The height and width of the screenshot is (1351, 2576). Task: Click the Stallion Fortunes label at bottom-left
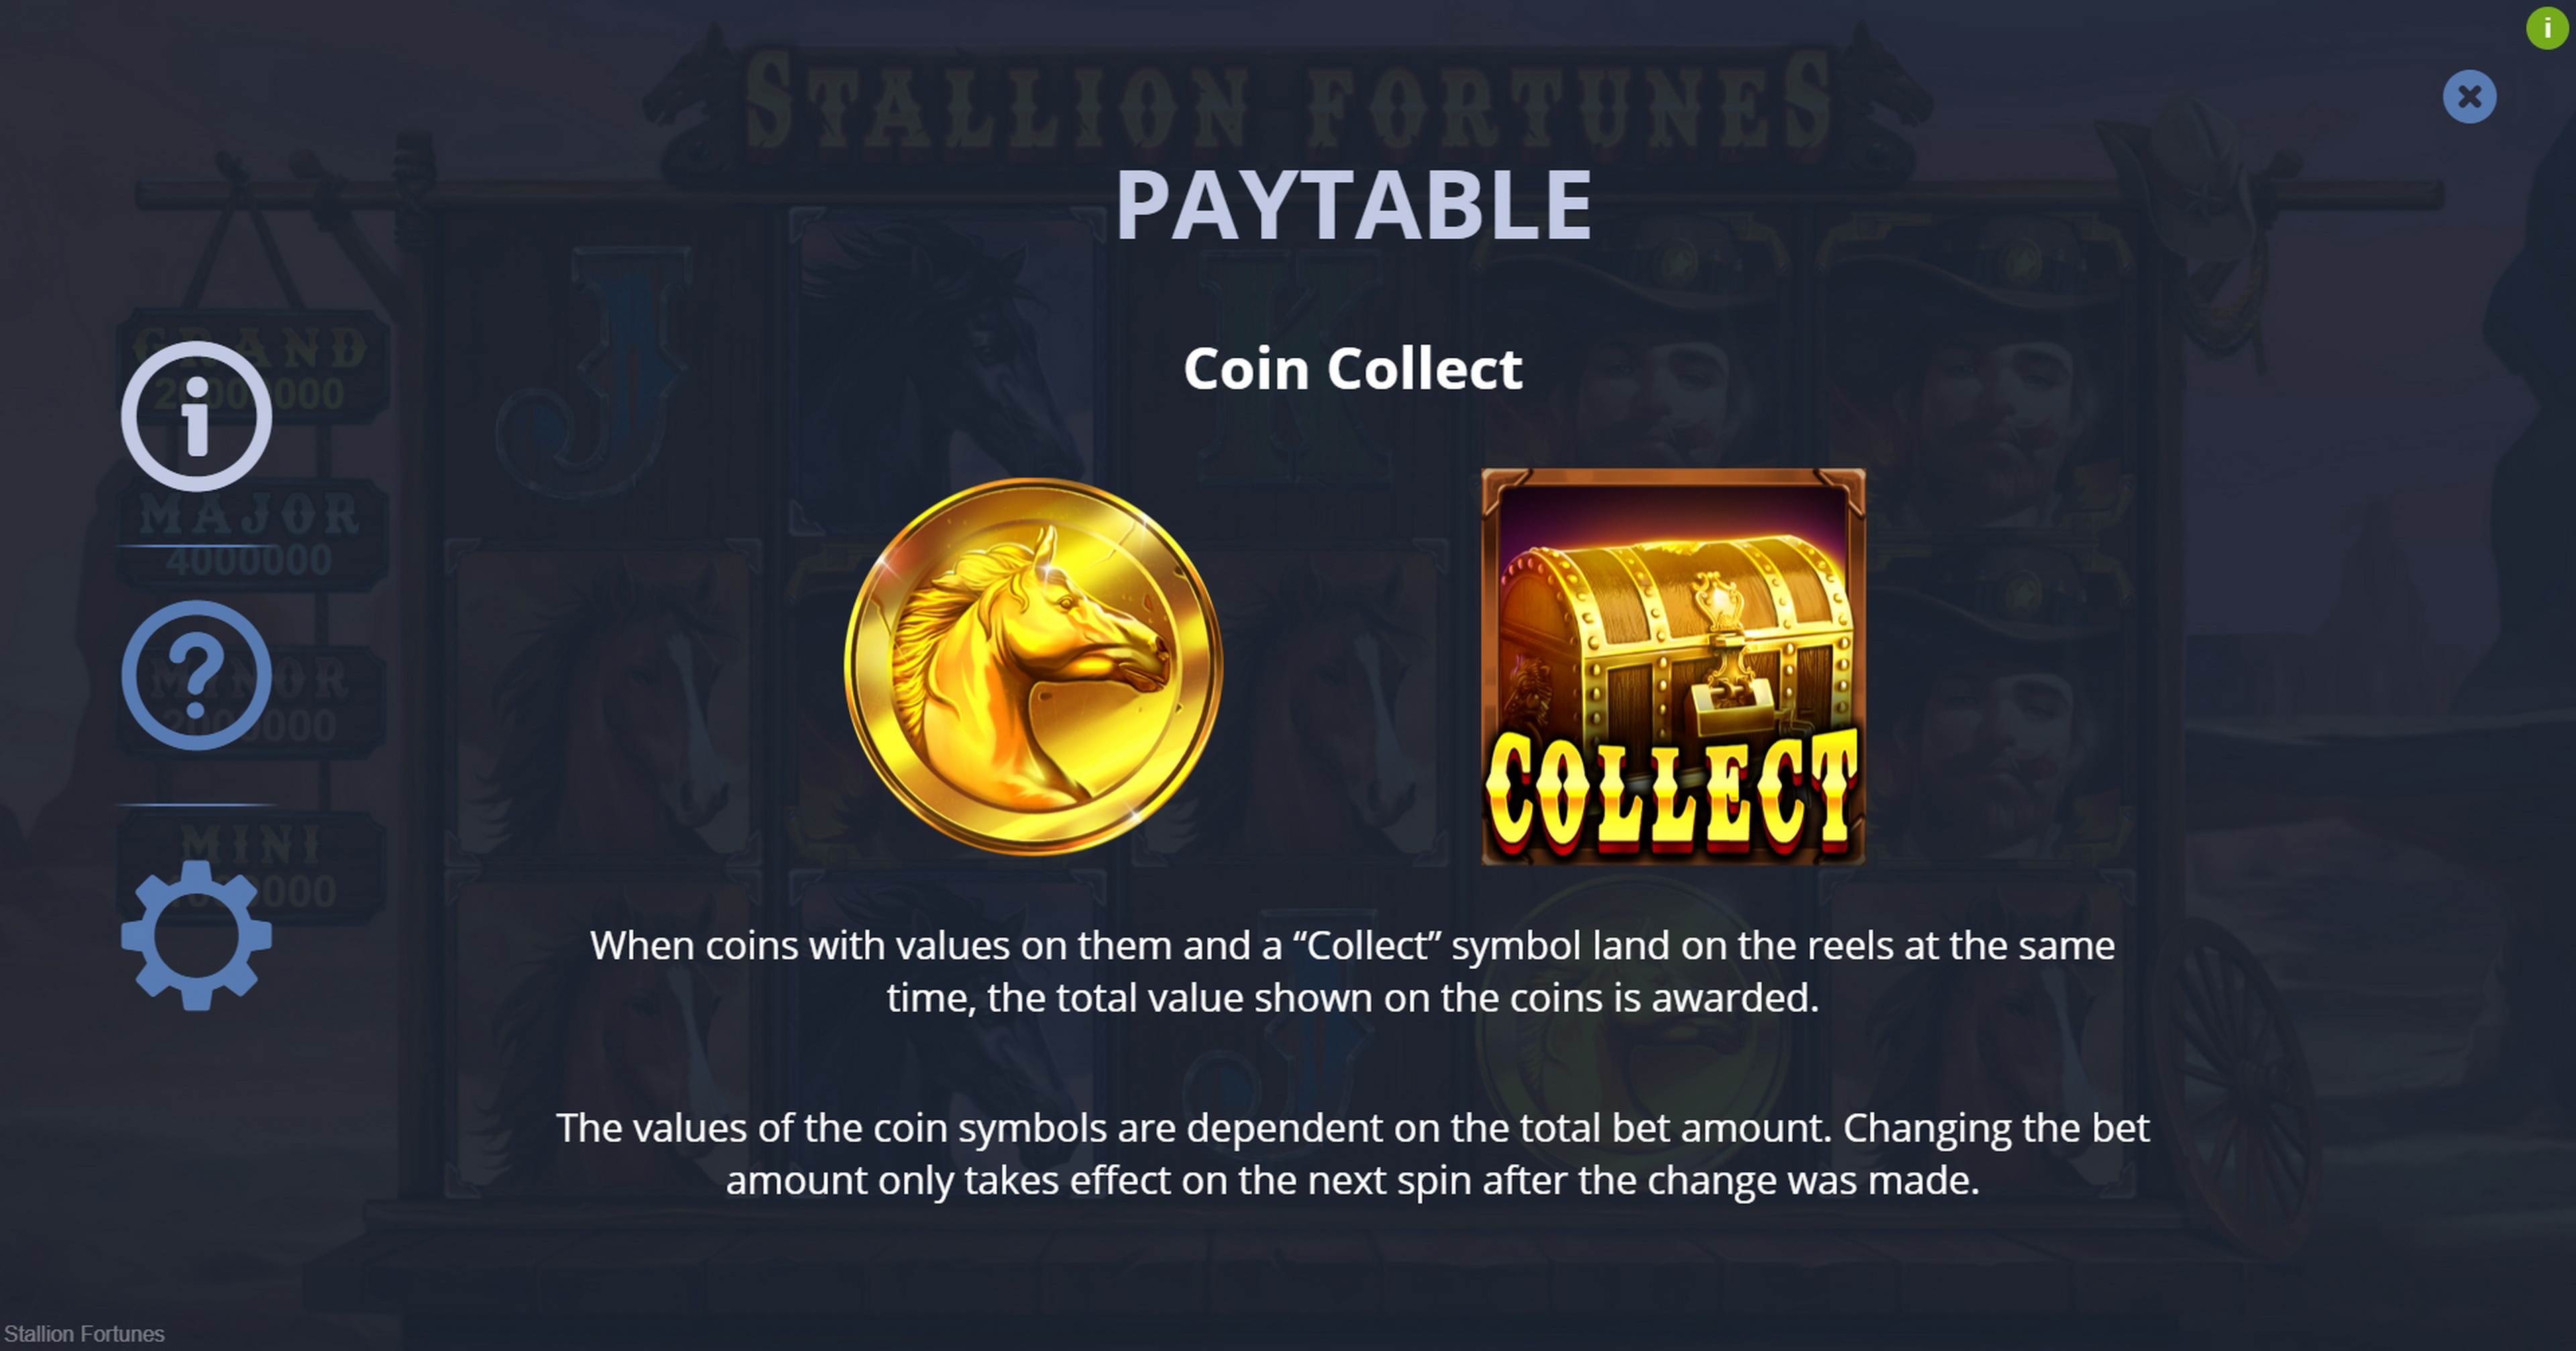pos(85,1334)
